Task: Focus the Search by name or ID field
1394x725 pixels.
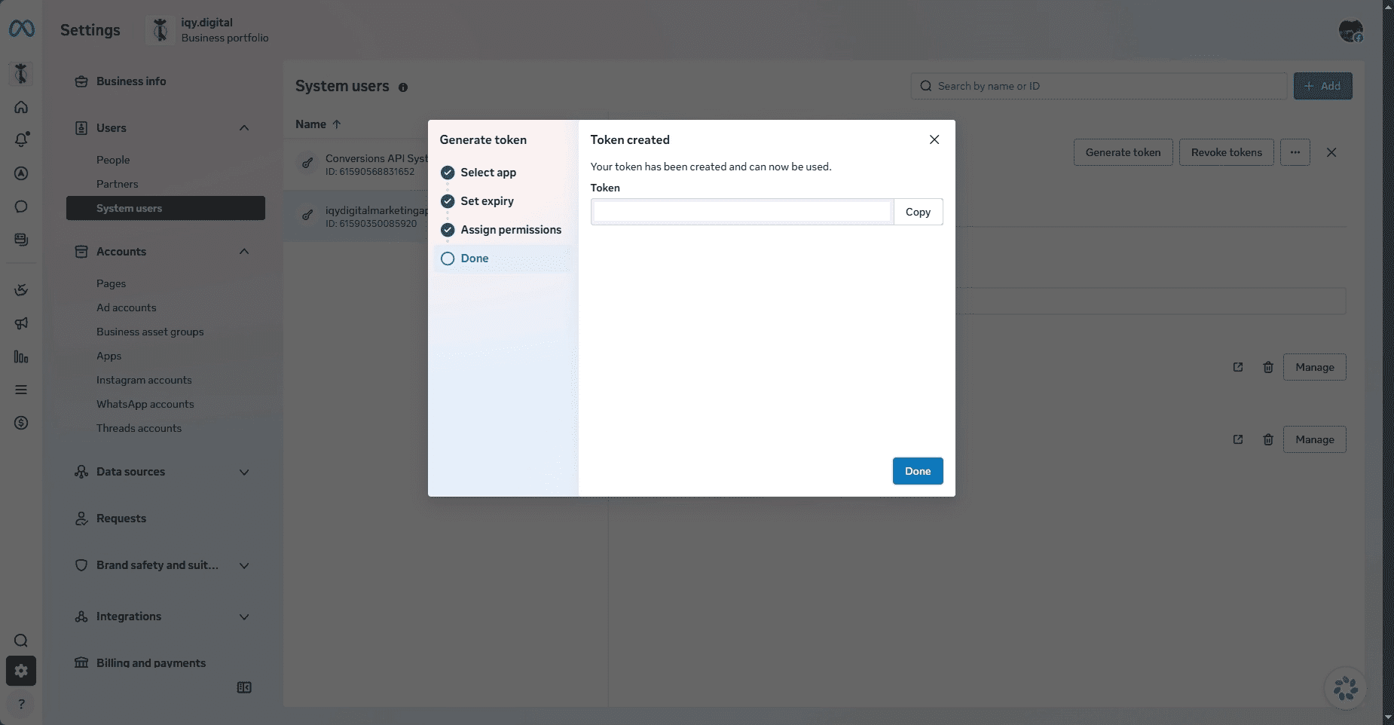Action: 1099,86
